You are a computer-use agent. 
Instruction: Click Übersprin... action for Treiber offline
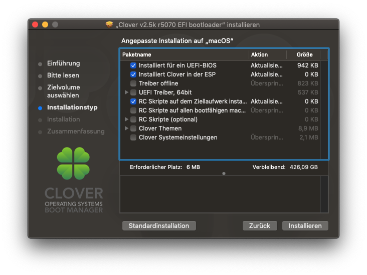click(267, 83)
